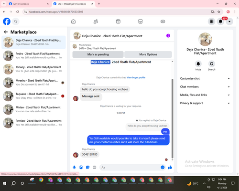239x191 pixels.
Task: Click the large listing photo in right panel
Action: pyautogui.click(x=205, y=39)
